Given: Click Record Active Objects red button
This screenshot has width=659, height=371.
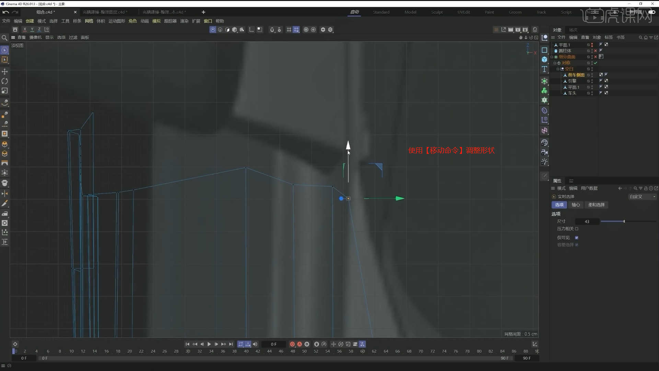Looking at the screenshot, I should click(x=292, y=344).
